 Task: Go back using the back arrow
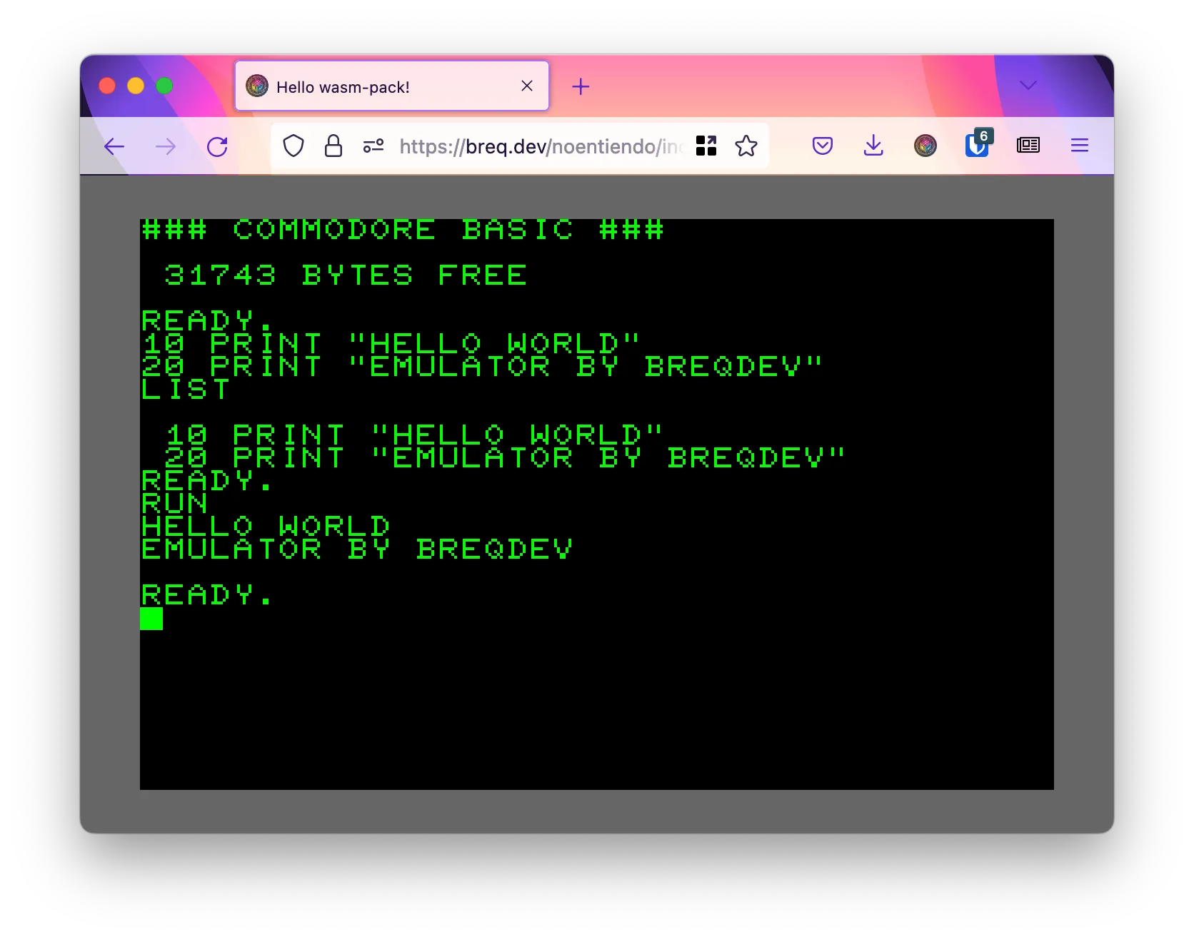[114, 147]
